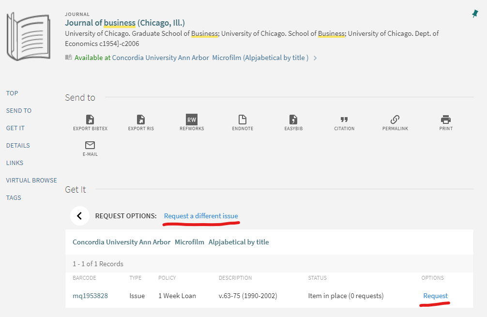Click the Options column header
Screen dimensions: 487x317
[x=432, y=278]
